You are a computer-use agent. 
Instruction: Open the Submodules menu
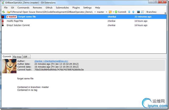click(x=62, y=8)
